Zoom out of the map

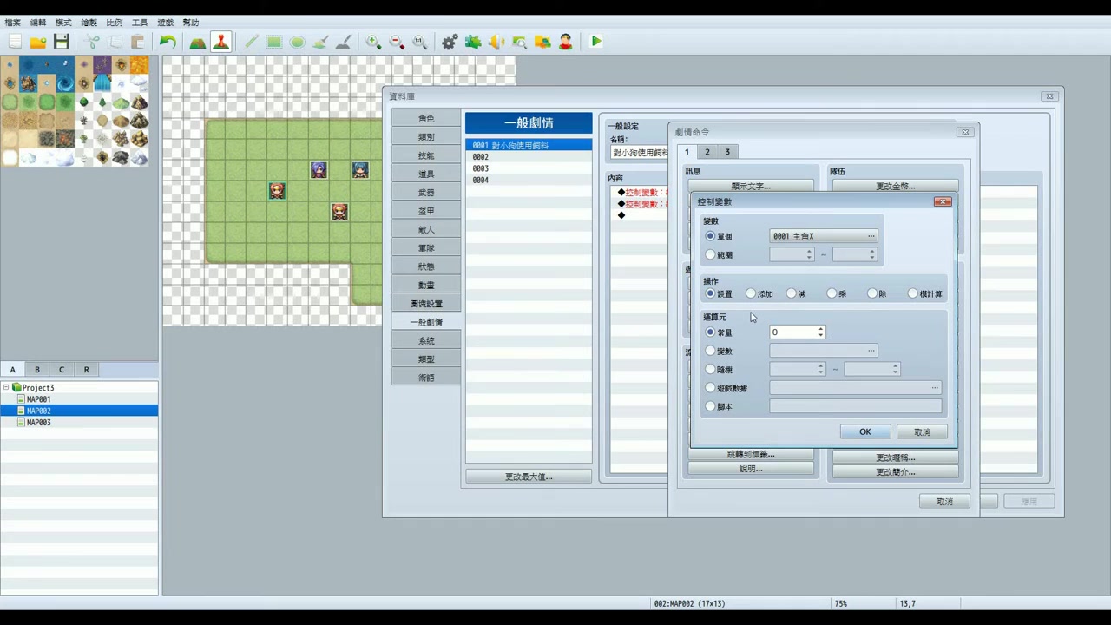(x=397, y=42)
